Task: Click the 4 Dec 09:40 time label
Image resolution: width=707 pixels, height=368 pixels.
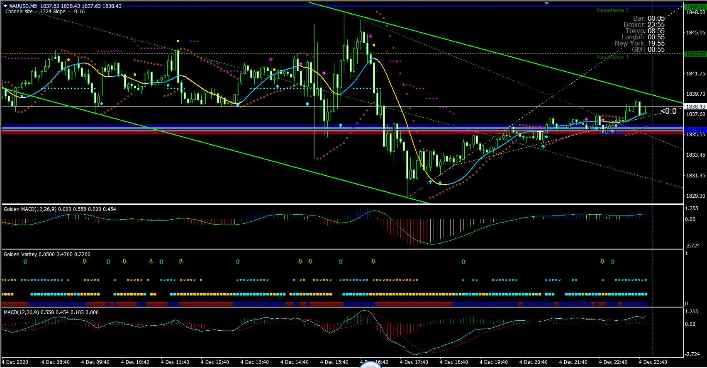Action: (95, 362)
